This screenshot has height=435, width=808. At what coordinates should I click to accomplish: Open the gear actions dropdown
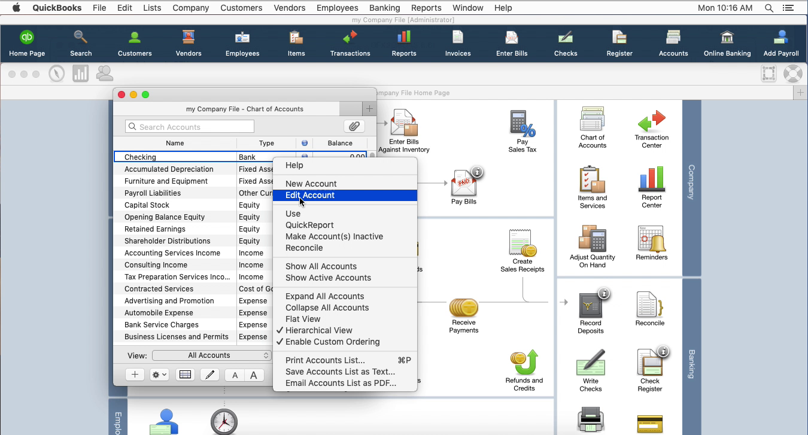click(x=159, y=375)
